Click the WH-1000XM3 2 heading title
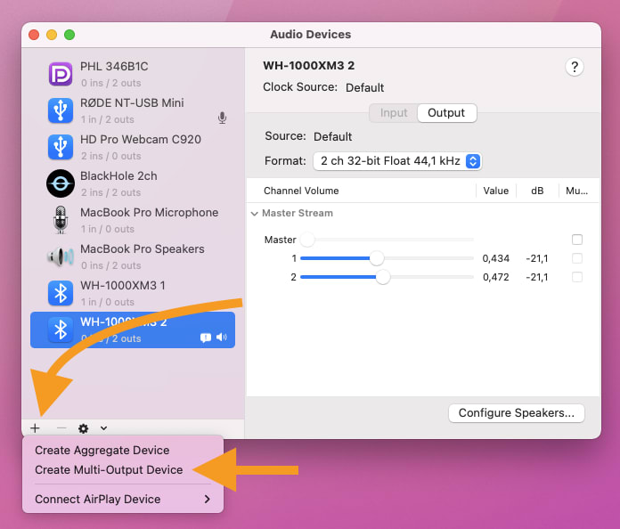Viewport: 620px width, 529px height. click(309, 66)
